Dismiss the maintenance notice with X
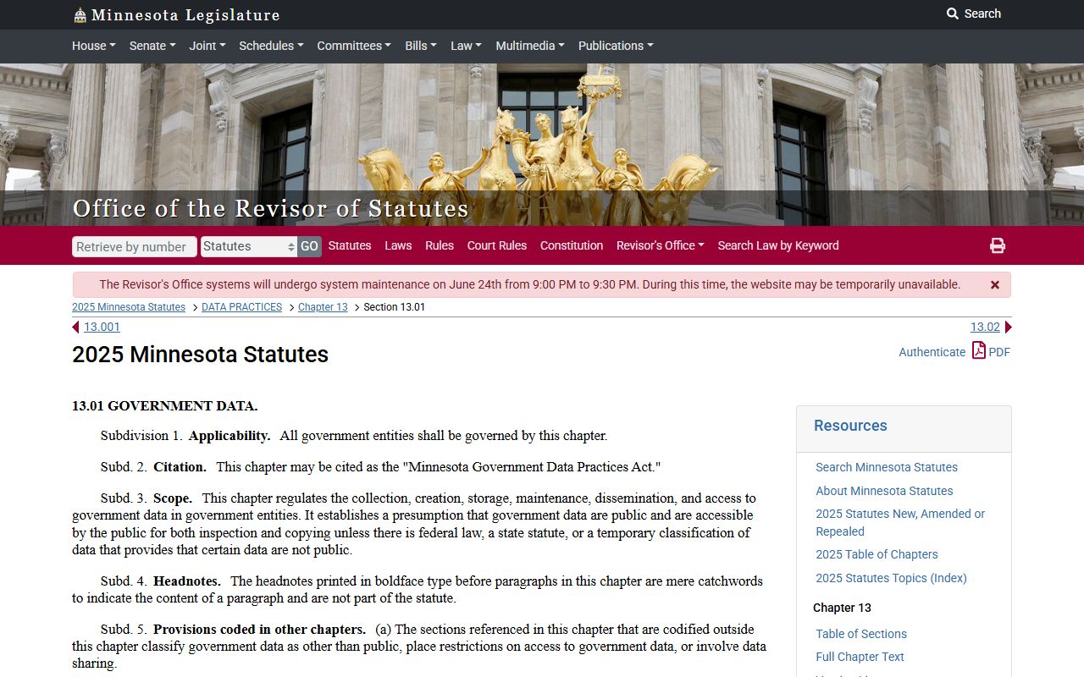1084x677 pixels. click(995, 285)
